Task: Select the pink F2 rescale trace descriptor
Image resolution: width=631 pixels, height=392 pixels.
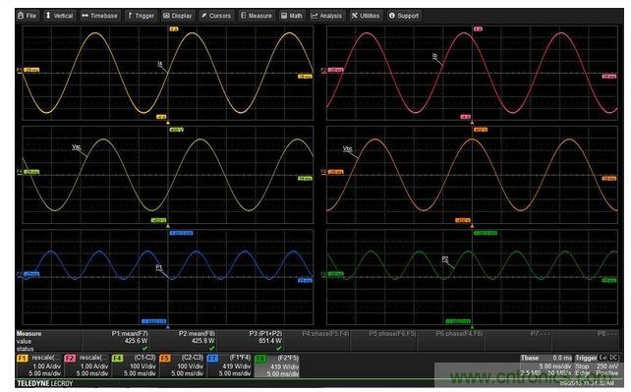Action: (x=86, y=365)
